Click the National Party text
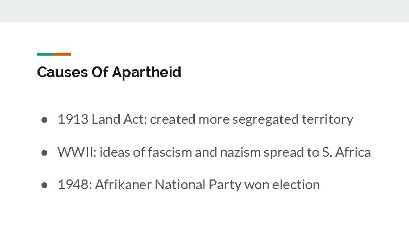Viewport: 409px width, 230px height. click(198, 185)
